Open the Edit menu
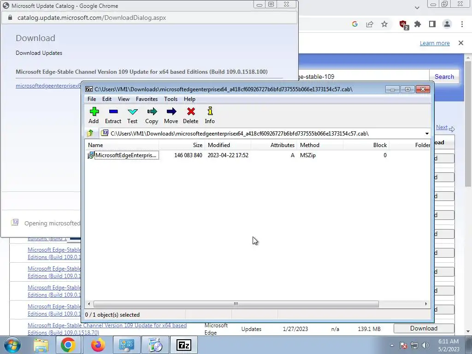472x354 pixels. point(107,99)
